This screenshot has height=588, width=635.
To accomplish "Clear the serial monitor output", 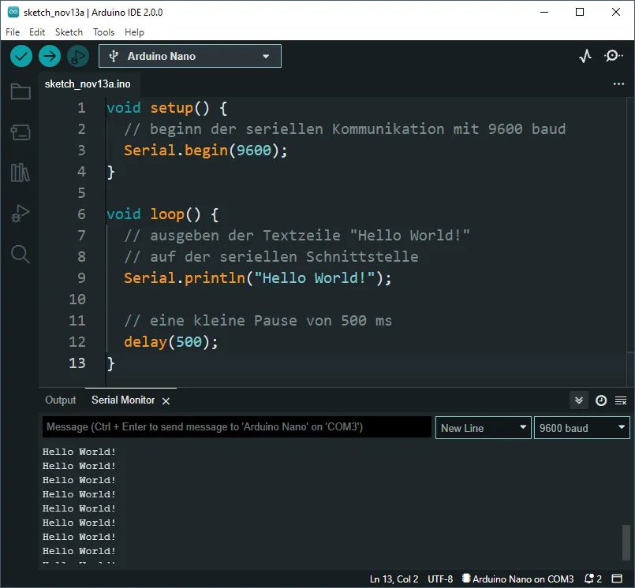I will (x=621, y=400).
